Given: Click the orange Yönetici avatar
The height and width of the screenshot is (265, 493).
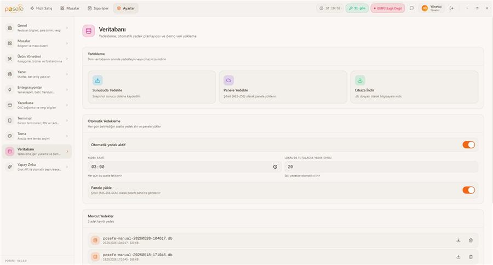Looking at the screenshot, I should coord(425,8).
